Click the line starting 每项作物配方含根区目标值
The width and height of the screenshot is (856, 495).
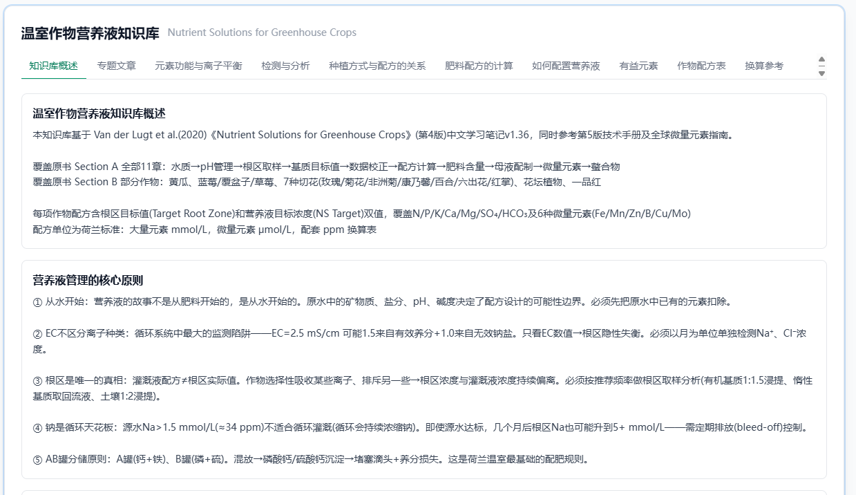pos(361,214)
